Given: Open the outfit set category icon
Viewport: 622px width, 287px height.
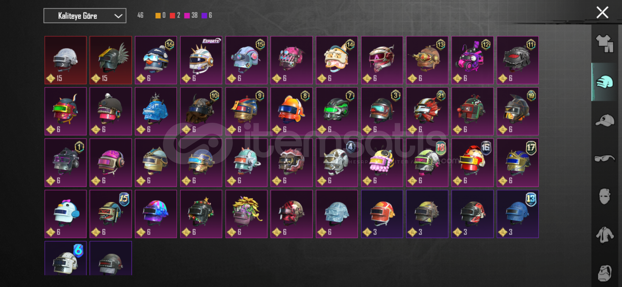Looking at the screenshot, I should (604, 44).
